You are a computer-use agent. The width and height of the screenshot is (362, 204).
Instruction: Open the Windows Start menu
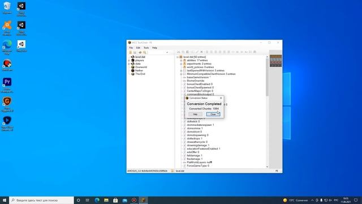point(5,200)
